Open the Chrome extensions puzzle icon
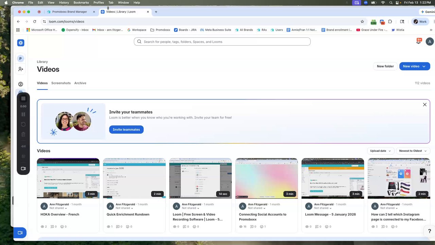The height and width of the screenshot is (245, 435). pos(390,21)
